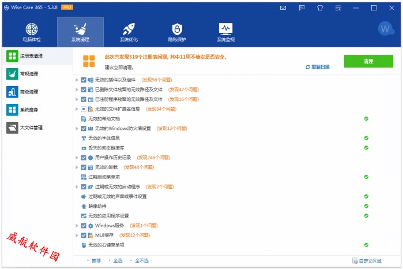Image resolution: width=403 pixels, height=269 pixels.
Task: Click the user avatar W icon
Action: coord(385,29)
